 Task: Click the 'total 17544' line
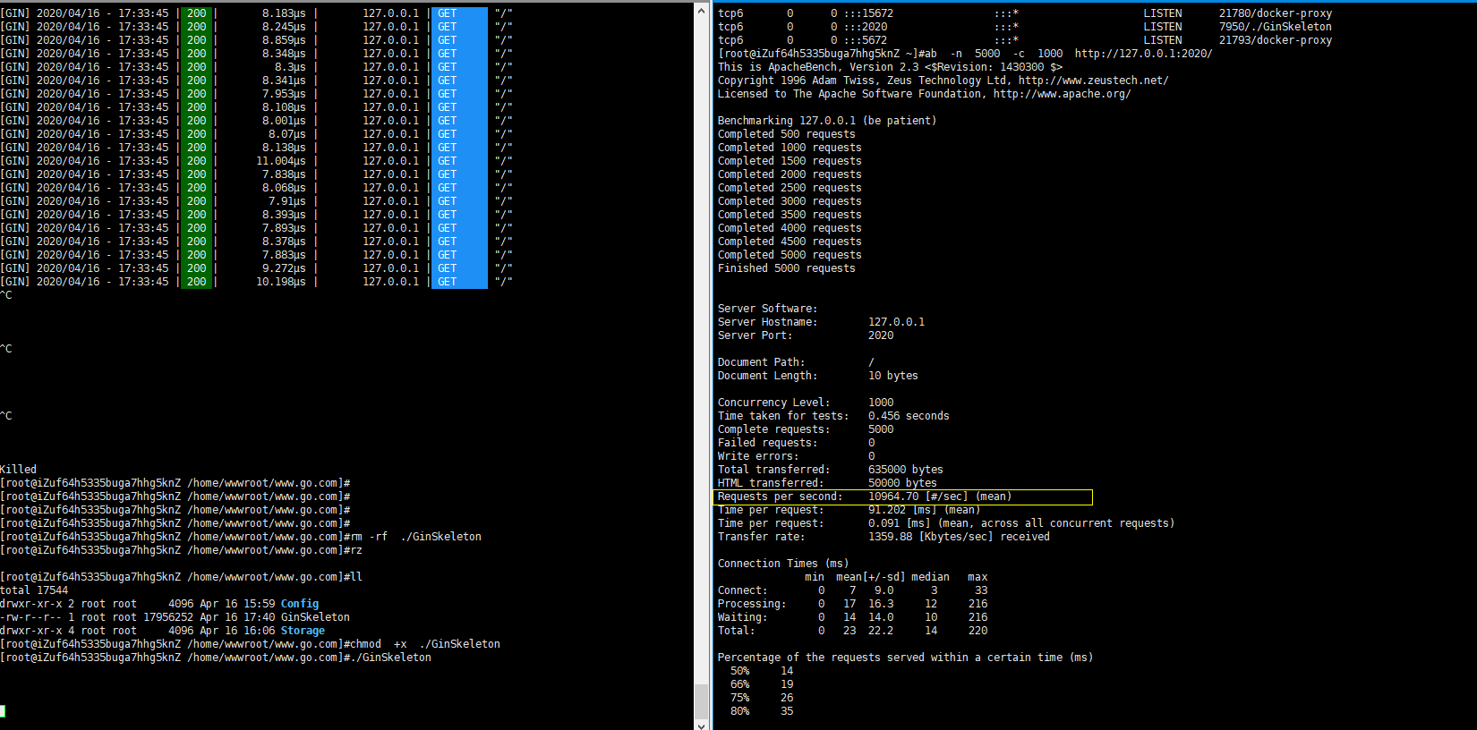point(34,590)
